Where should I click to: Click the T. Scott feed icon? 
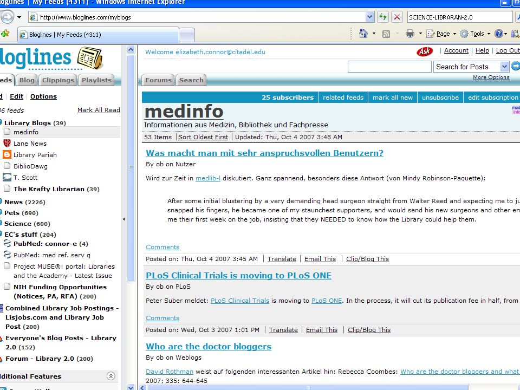click(6, 178)
